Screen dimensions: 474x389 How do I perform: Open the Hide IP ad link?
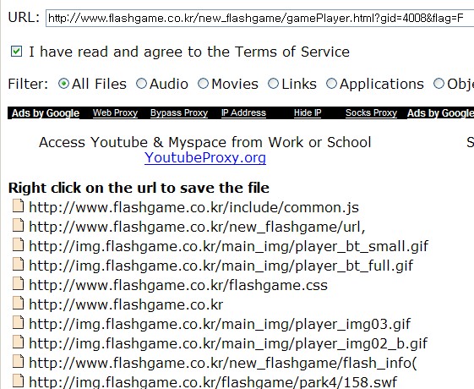click(x=308, y=112)
